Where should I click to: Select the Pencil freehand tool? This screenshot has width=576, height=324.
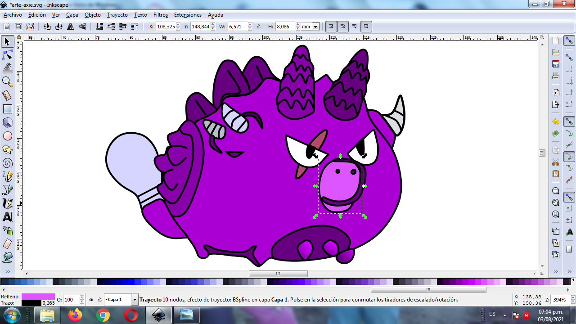pos(7,176)
